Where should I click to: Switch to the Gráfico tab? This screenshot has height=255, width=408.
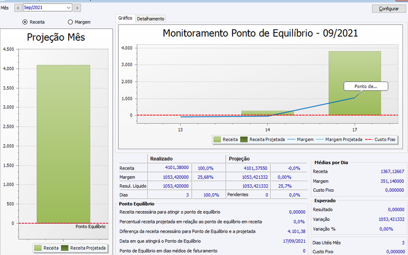pyautogui.click(x=125, y=18)
